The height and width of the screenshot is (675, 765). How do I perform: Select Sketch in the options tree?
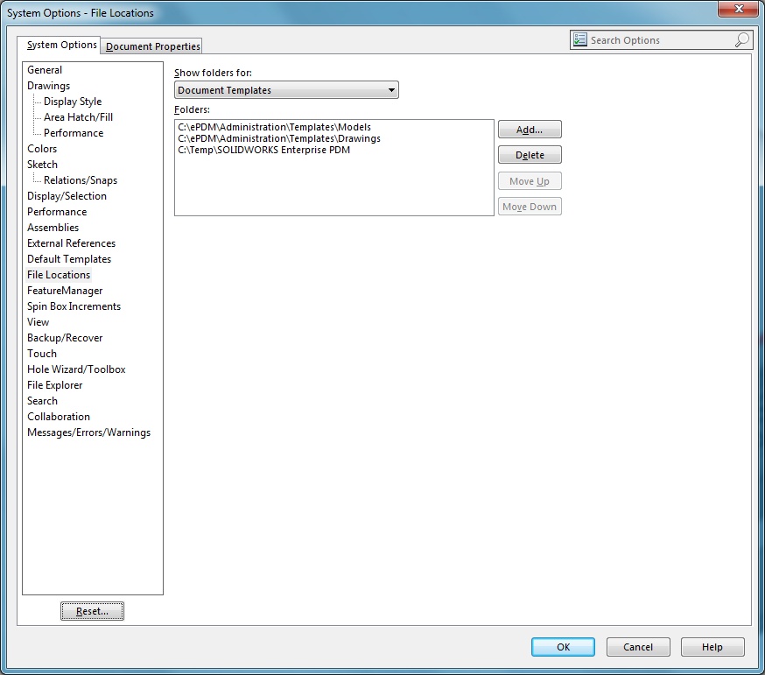coord(42,165)
